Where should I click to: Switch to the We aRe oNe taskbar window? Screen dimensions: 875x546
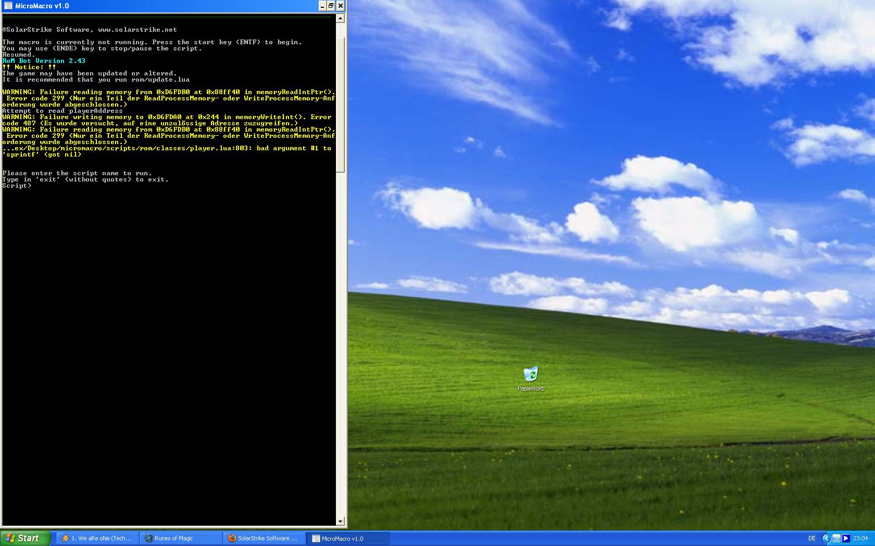pyautogui.click(x=97, y=538)
